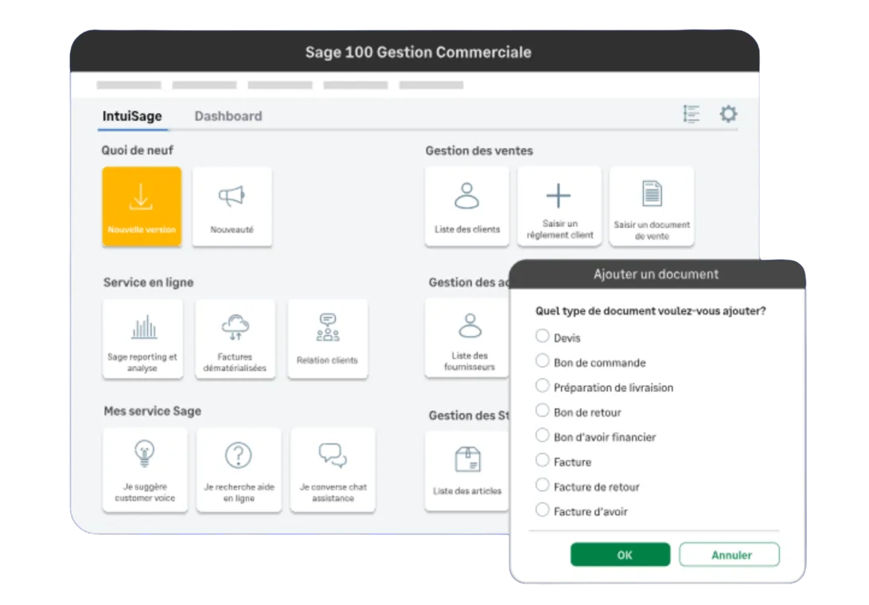Image resolution: width=869 pixels, height=605 pixels.
Task: Open Sage reporting et analyse tile
Action: pyautogui.click(x=142, y=339)
